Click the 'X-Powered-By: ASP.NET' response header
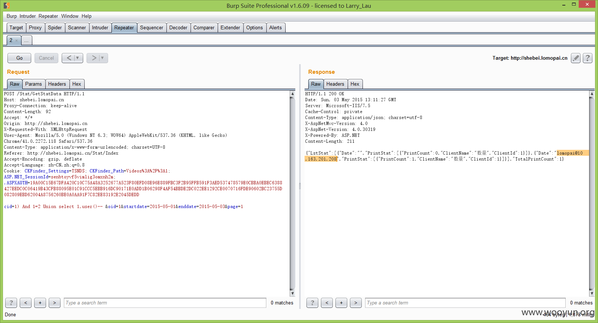The image size is (598, 323). tap(332, 135)
